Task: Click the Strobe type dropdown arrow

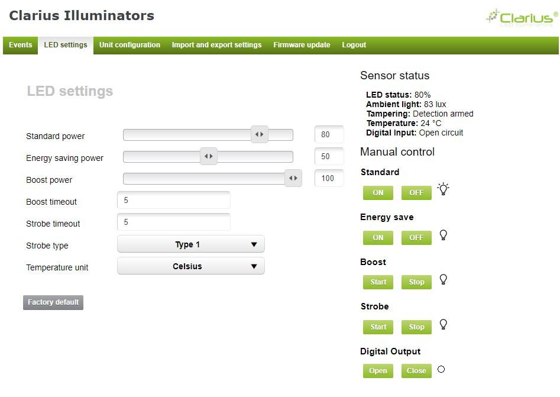Action: coord(254,244)
